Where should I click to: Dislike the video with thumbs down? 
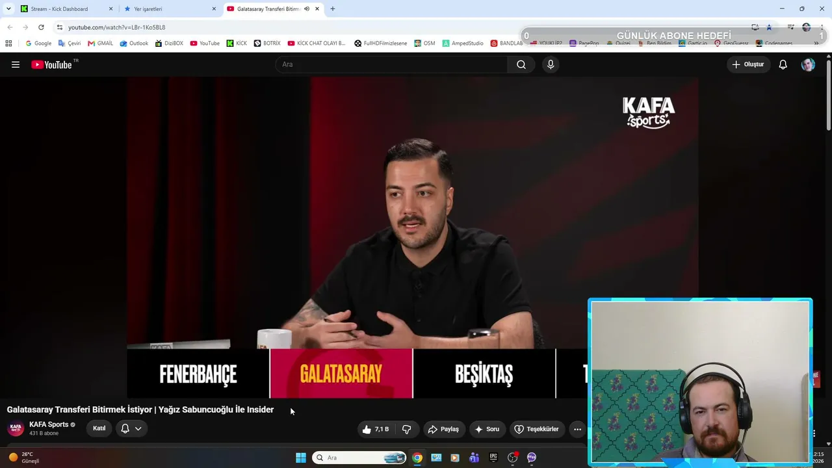pos(407,429)
